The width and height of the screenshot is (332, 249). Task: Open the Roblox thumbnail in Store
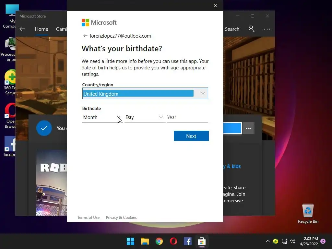52,183
